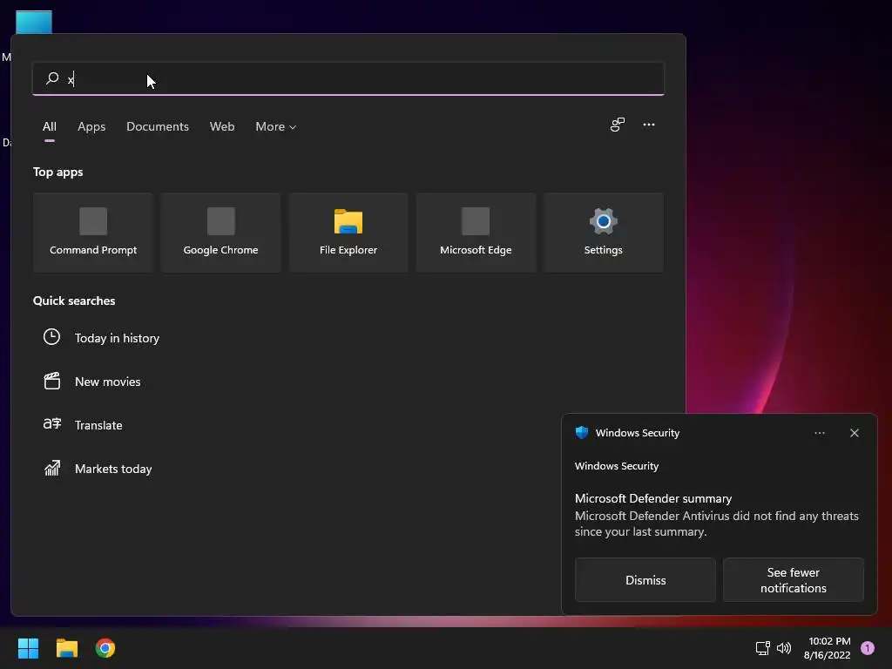
Task: Open Settings gear tile in Top apps
Action: pos(603,233)
